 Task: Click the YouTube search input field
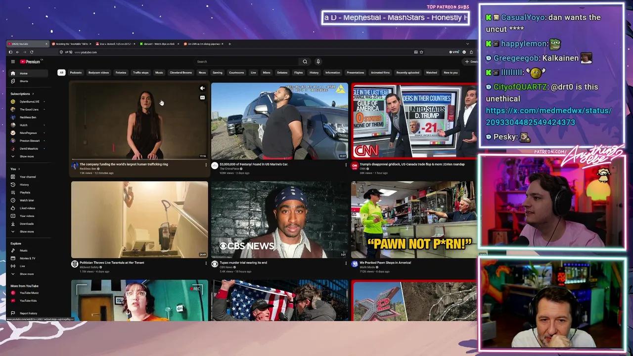coord(247,62)
